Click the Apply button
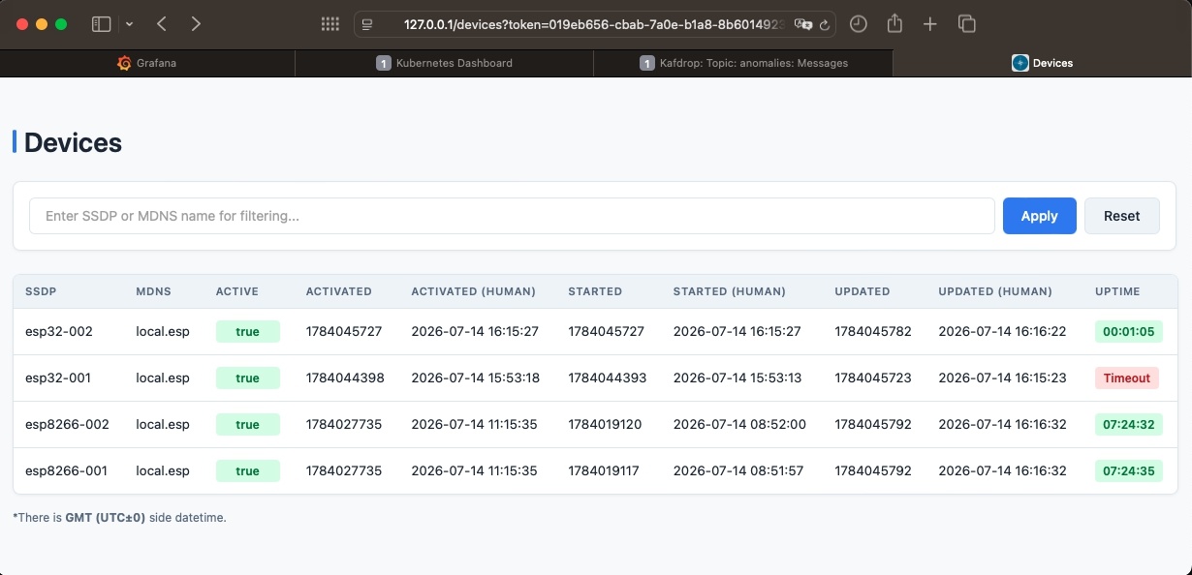 pos(1039,216)
